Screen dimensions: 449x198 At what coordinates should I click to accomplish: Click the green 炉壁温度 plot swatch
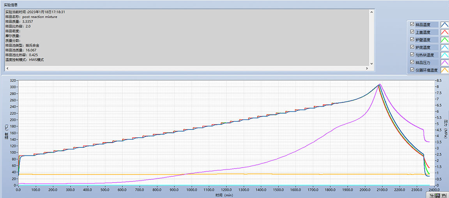pyautogui.click(x=444, y=40)
